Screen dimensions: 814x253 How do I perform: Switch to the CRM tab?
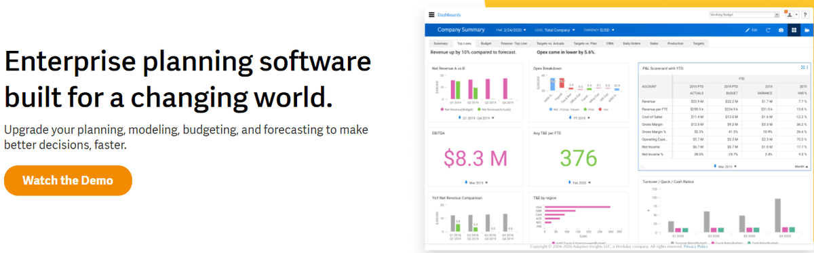tap(610, 43)
